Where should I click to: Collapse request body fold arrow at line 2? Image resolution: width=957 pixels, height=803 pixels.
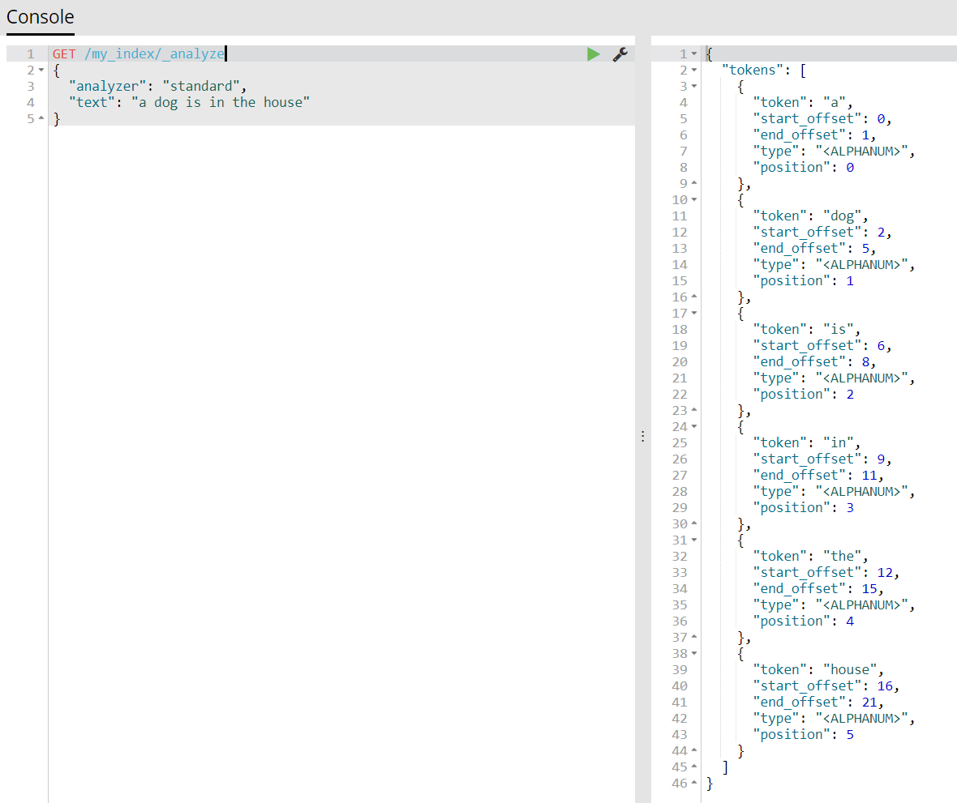(41, 70)
